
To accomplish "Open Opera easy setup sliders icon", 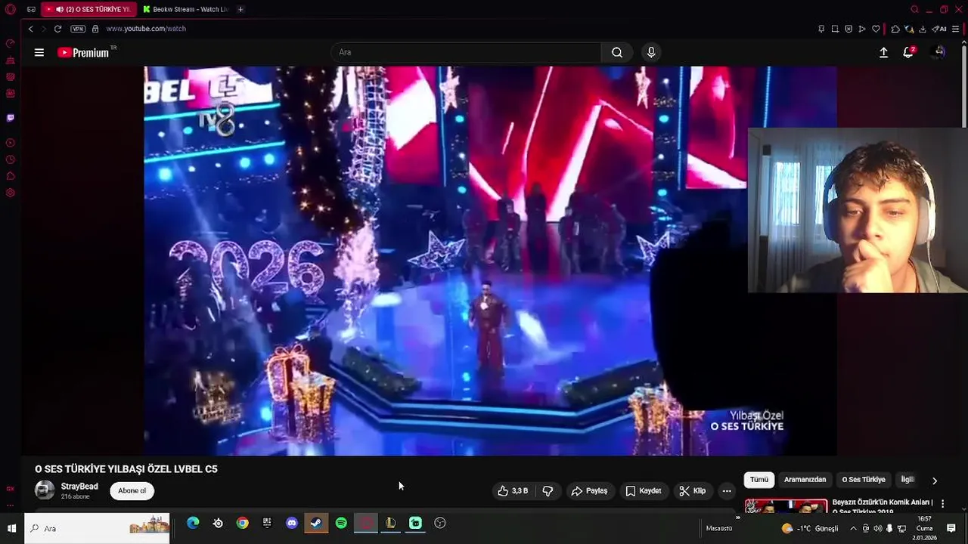I will pos(956,29).
